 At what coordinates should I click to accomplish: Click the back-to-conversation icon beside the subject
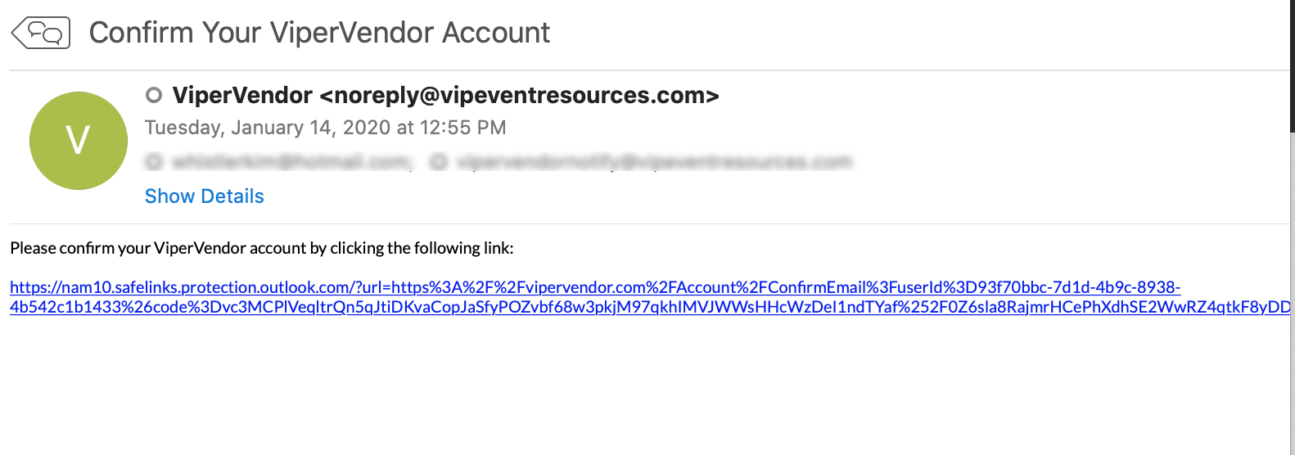41,33
